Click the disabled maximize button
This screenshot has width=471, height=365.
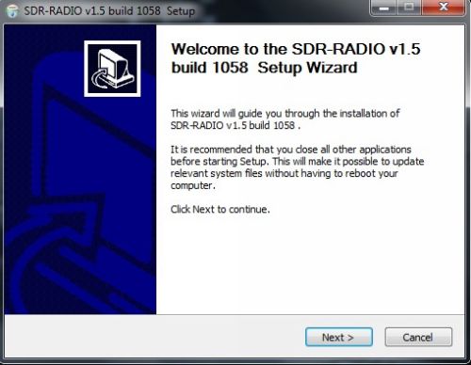pos(409,8)
